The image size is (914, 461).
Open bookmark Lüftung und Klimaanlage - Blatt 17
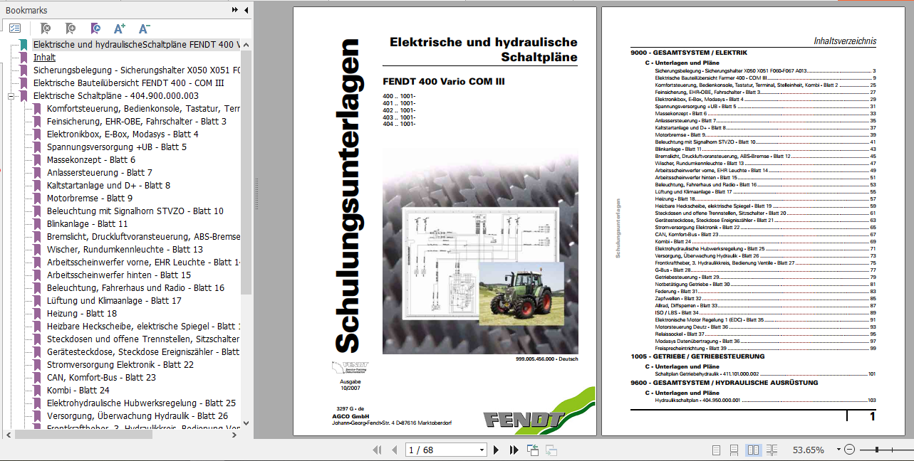coord(114,300)
